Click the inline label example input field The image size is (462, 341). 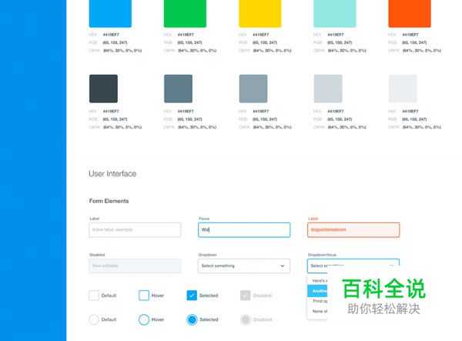[x=135, y=229]
